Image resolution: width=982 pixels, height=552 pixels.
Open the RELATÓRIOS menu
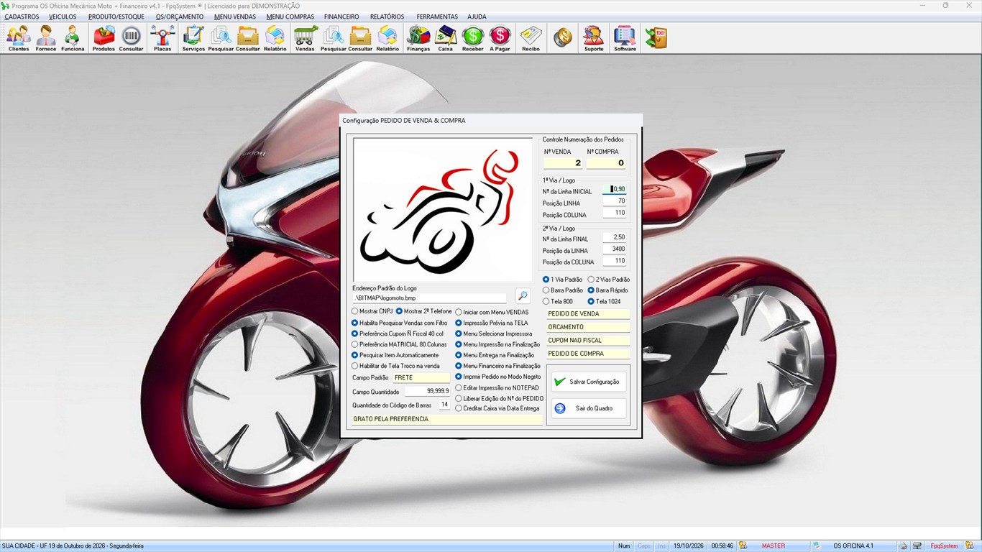(x=387, y=17)
